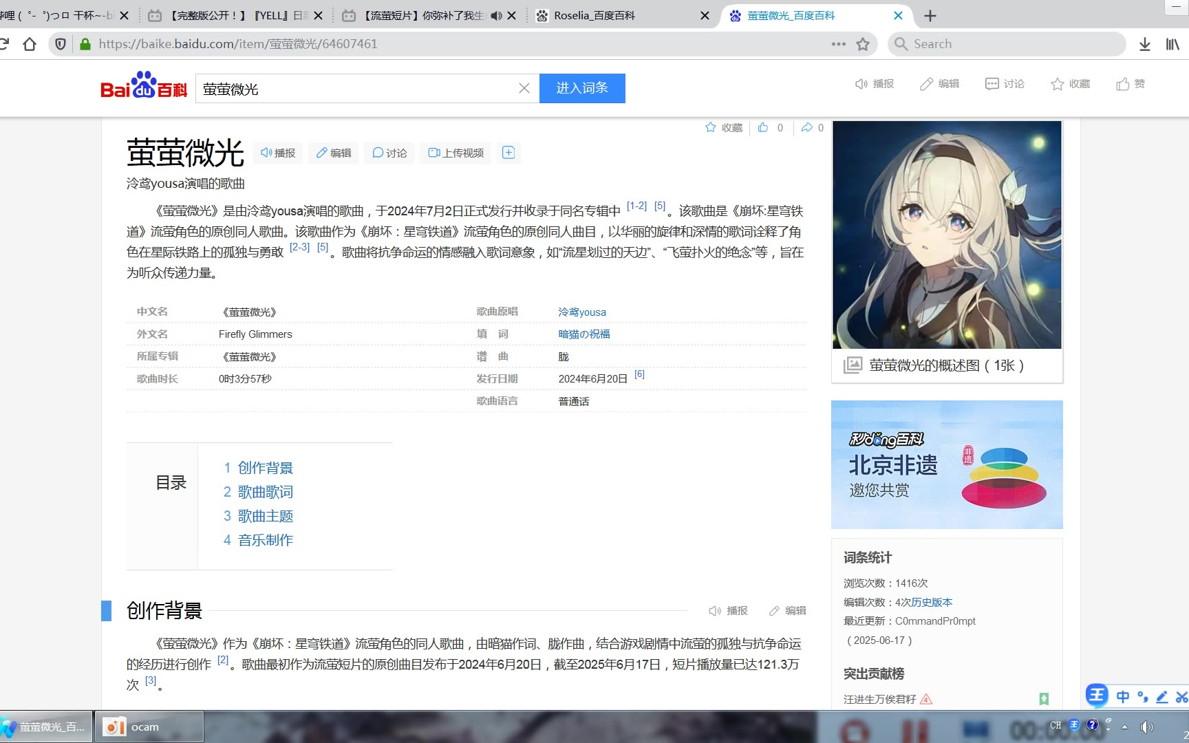Open the Firefox downloads arrow
1189x743 pixels.
click(x=1145, y=44)
